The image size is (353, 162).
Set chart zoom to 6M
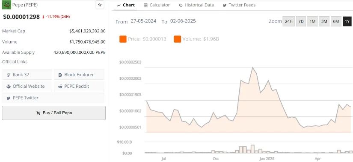coord(336,21)
